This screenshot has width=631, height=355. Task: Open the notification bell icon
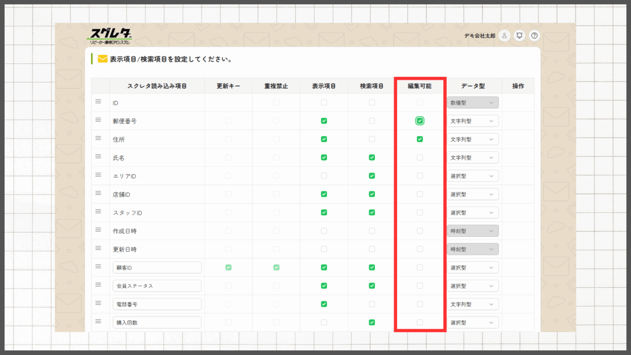pos(519,35)
